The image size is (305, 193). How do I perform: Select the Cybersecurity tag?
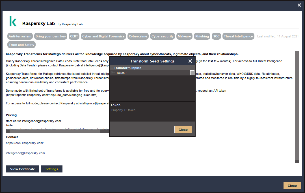(163, 36)
